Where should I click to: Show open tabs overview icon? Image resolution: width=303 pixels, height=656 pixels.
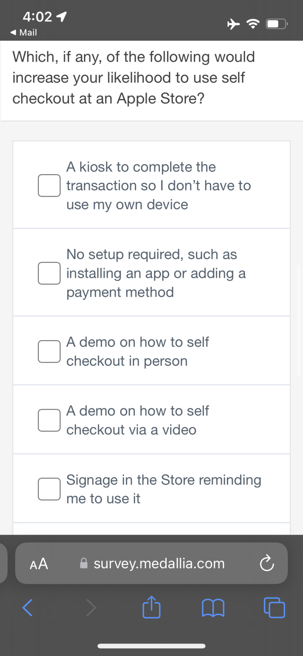tap(274, 607)
